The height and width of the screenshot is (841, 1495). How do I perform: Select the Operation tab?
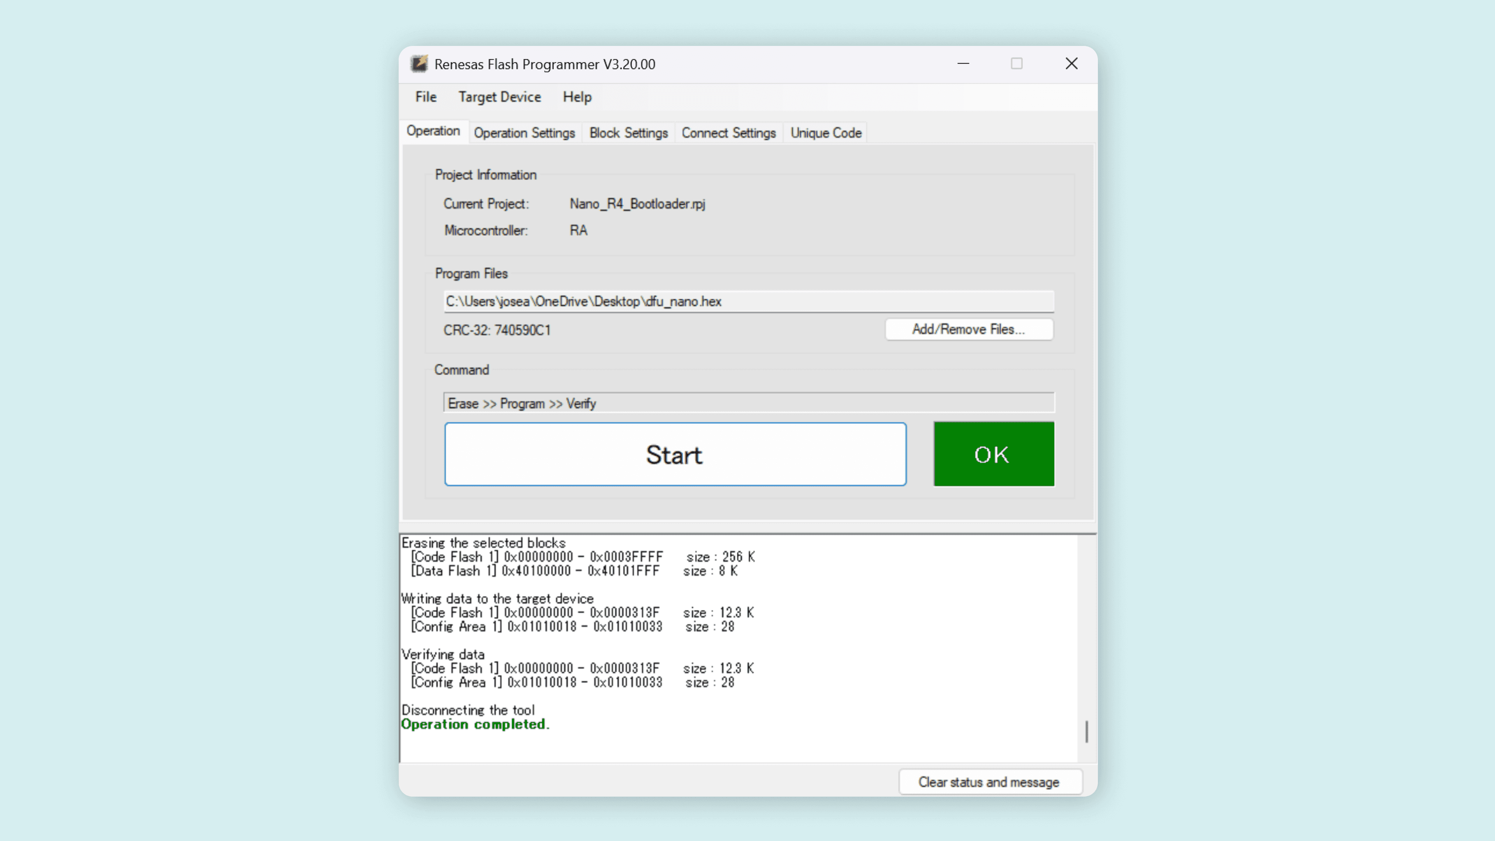[x=434, y=131]
